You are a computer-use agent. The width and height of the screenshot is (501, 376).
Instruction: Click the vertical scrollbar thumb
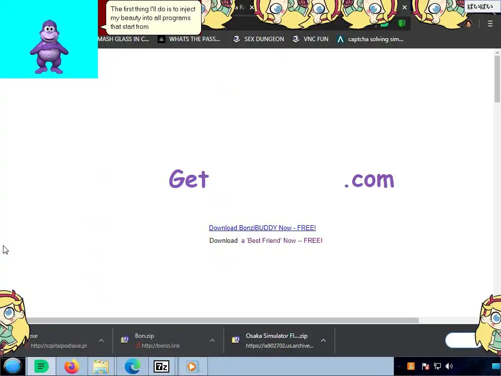point(497,79)
